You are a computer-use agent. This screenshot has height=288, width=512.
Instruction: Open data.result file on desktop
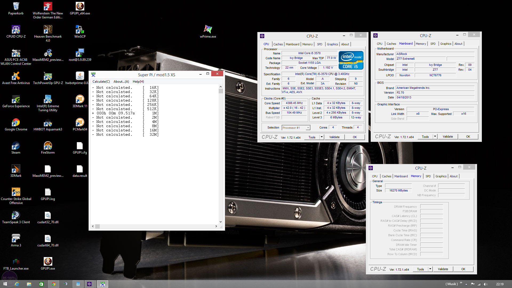pyautogui.click(x=80, y=171)
